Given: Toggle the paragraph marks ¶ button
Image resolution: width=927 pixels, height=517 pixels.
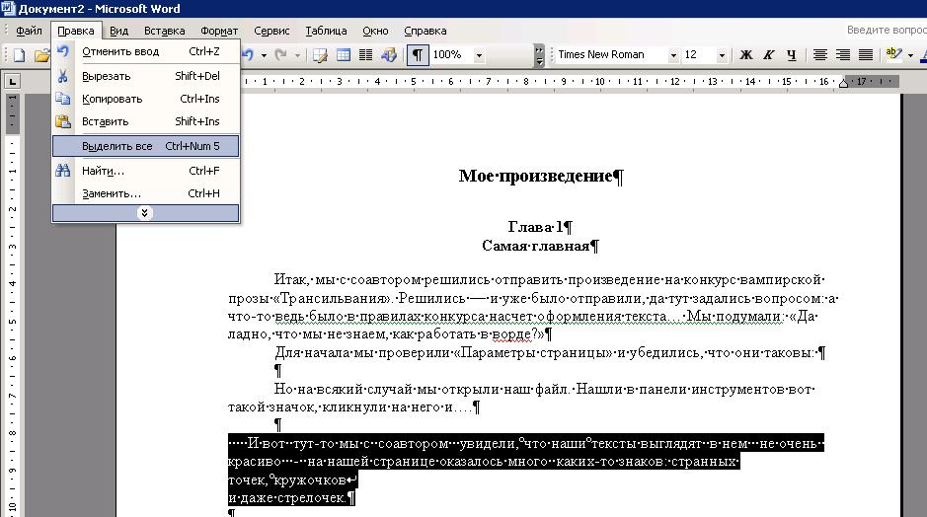Looking at the screenshot, I should [x=418, y=55].
